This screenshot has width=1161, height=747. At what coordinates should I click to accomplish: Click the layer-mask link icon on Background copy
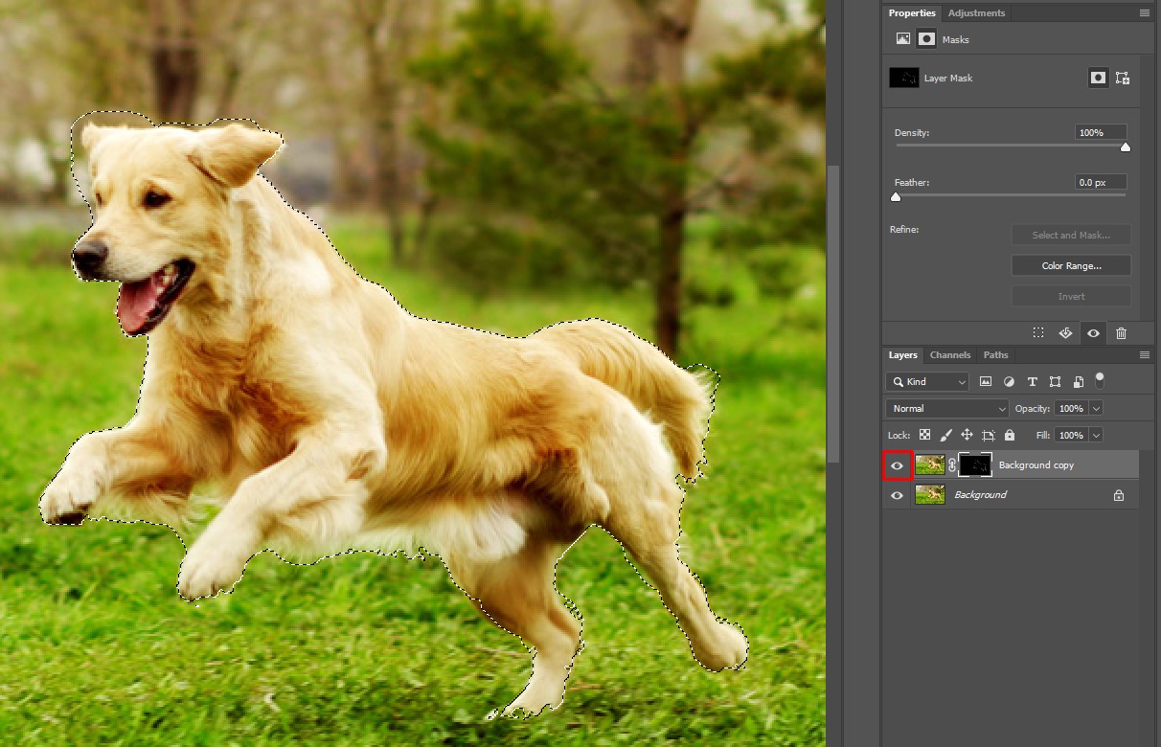click(x=952, y=465)
